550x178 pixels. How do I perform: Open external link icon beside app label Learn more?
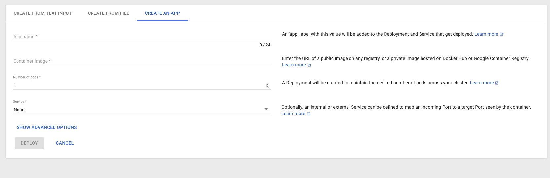(501, 34)
